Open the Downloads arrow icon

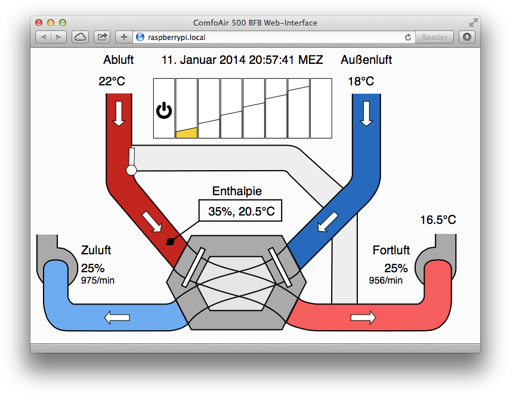click(467, 38)
